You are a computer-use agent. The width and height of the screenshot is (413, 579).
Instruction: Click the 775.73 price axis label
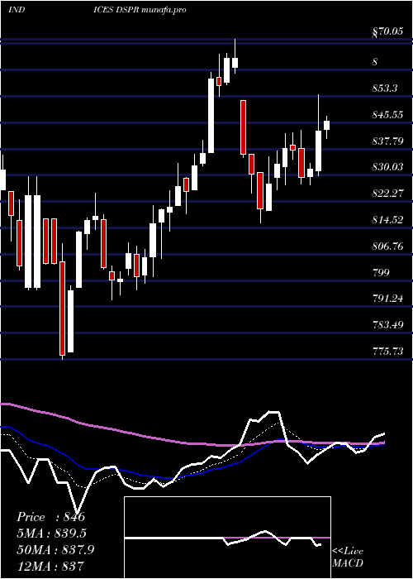[387, 352]
